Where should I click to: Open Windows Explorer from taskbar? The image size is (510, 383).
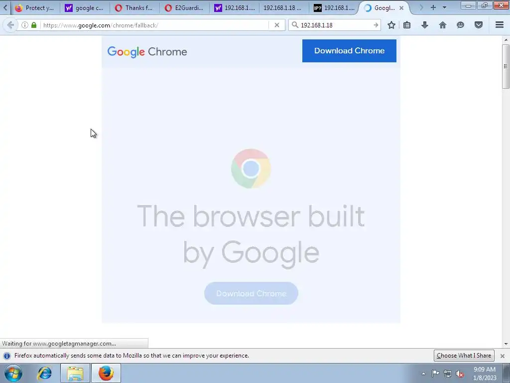pyautogui.click(x=75, y=373)
